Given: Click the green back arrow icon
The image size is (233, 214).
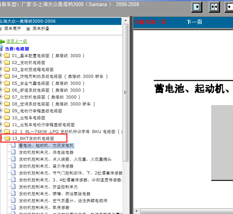Looking at the screenshot, I should point(2,41).
